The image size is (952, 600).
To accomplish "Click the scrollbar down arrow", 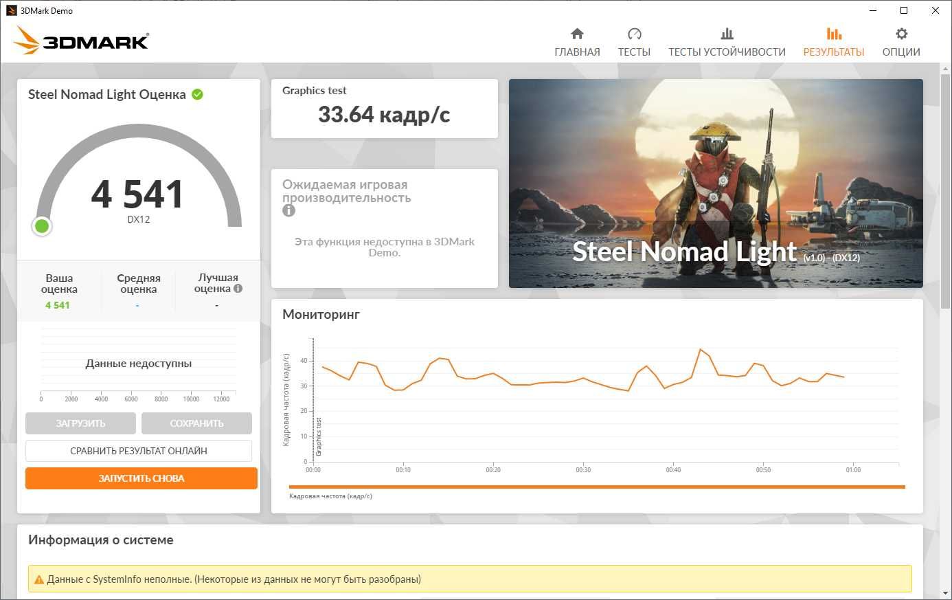I will click(946, 593).
